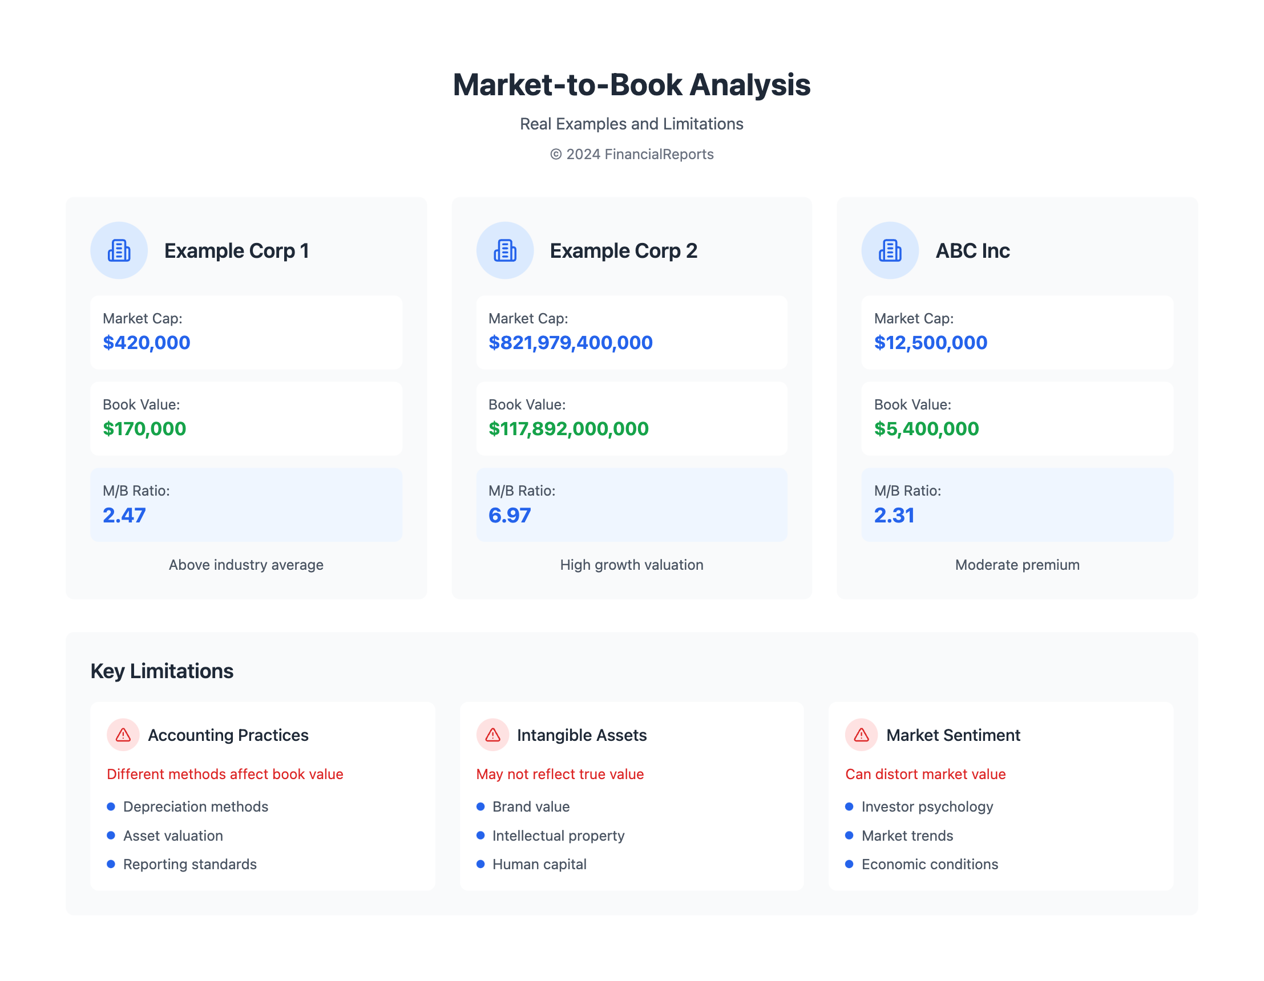
Task: Click the Depreciation methods bullet point
Action: pyautogui.click(x=195, y=806)
